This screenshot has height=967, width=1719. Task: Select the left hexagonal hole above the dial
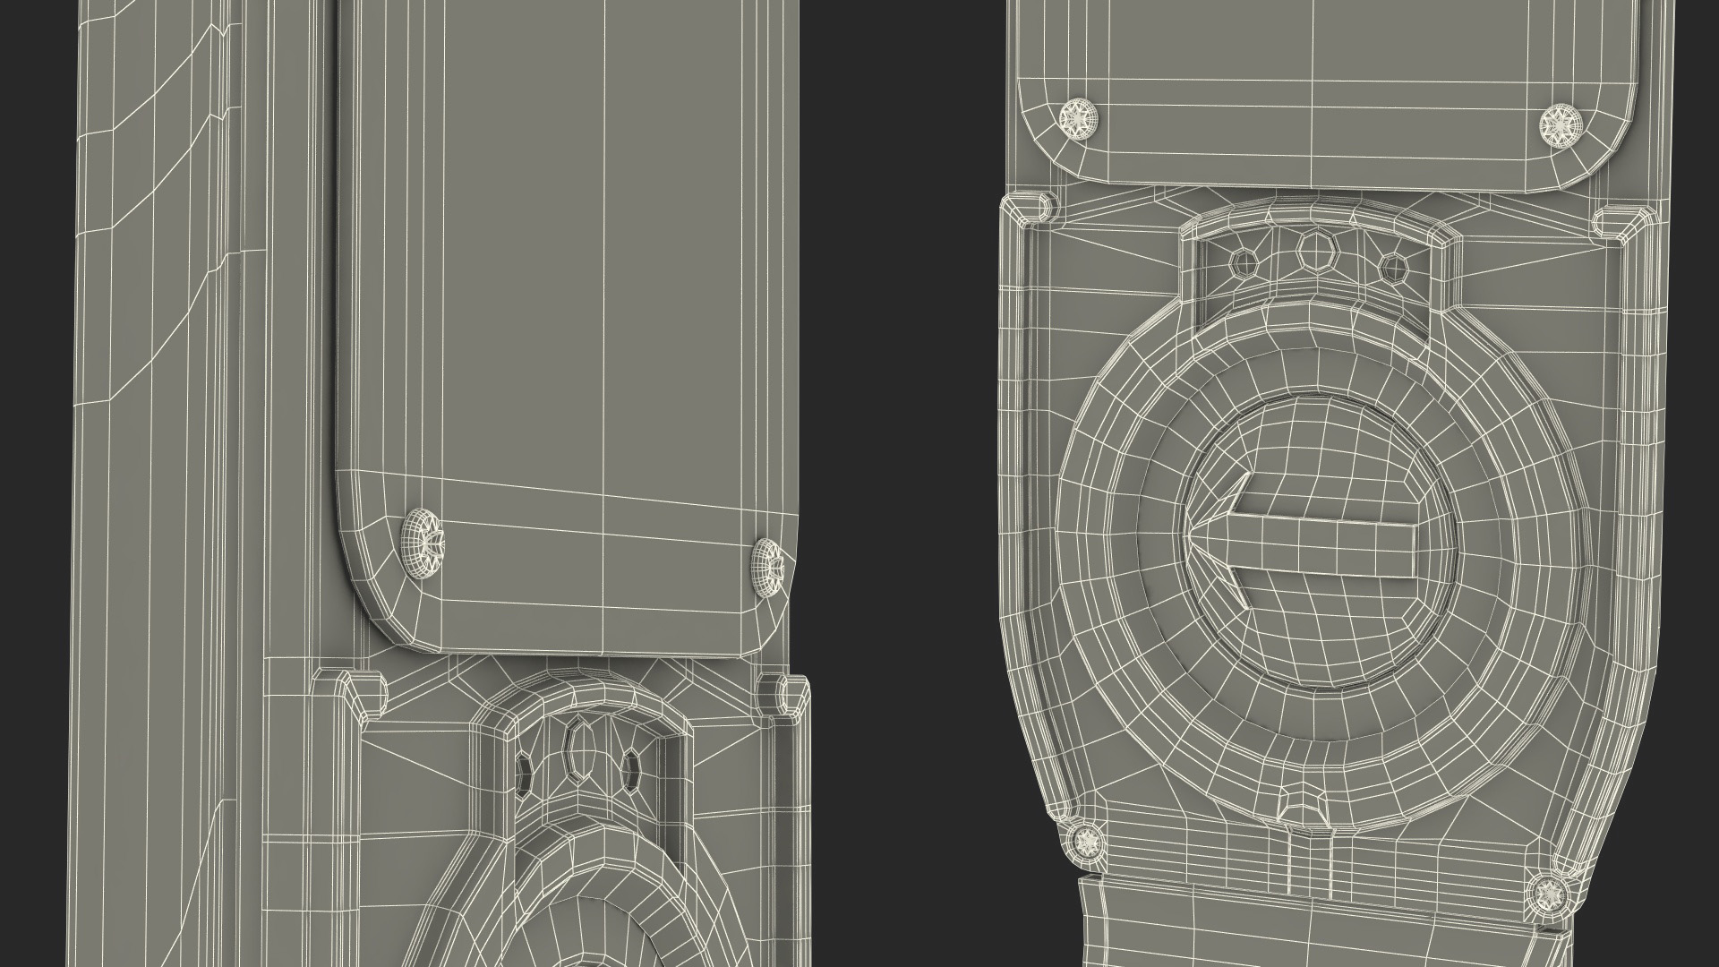coord(1245,262)
